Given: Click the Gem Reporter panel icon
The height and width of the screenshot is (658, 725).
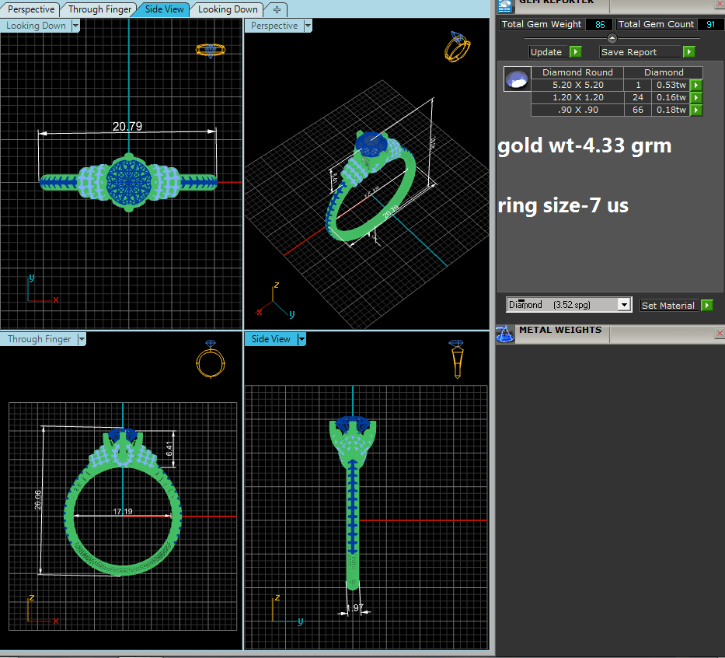Looking at the screenshot, I should 506,5.
